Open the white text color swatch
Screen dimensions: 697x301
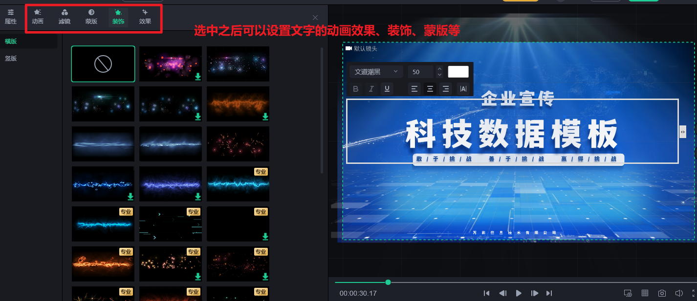[x=458, y=72]
